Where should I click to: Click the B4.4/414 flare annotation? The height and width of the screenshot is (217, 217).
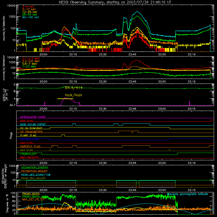coord(74,88)
